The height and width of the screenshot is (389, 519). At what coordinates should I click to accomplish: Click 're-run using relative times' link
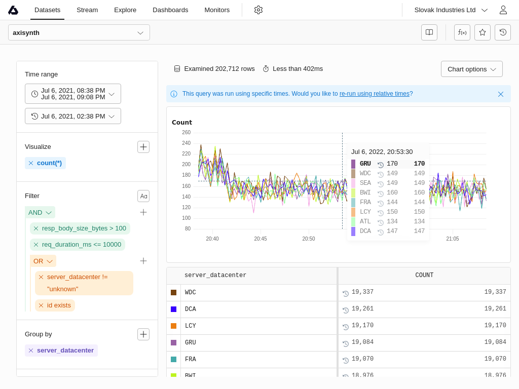click(374, 94)
